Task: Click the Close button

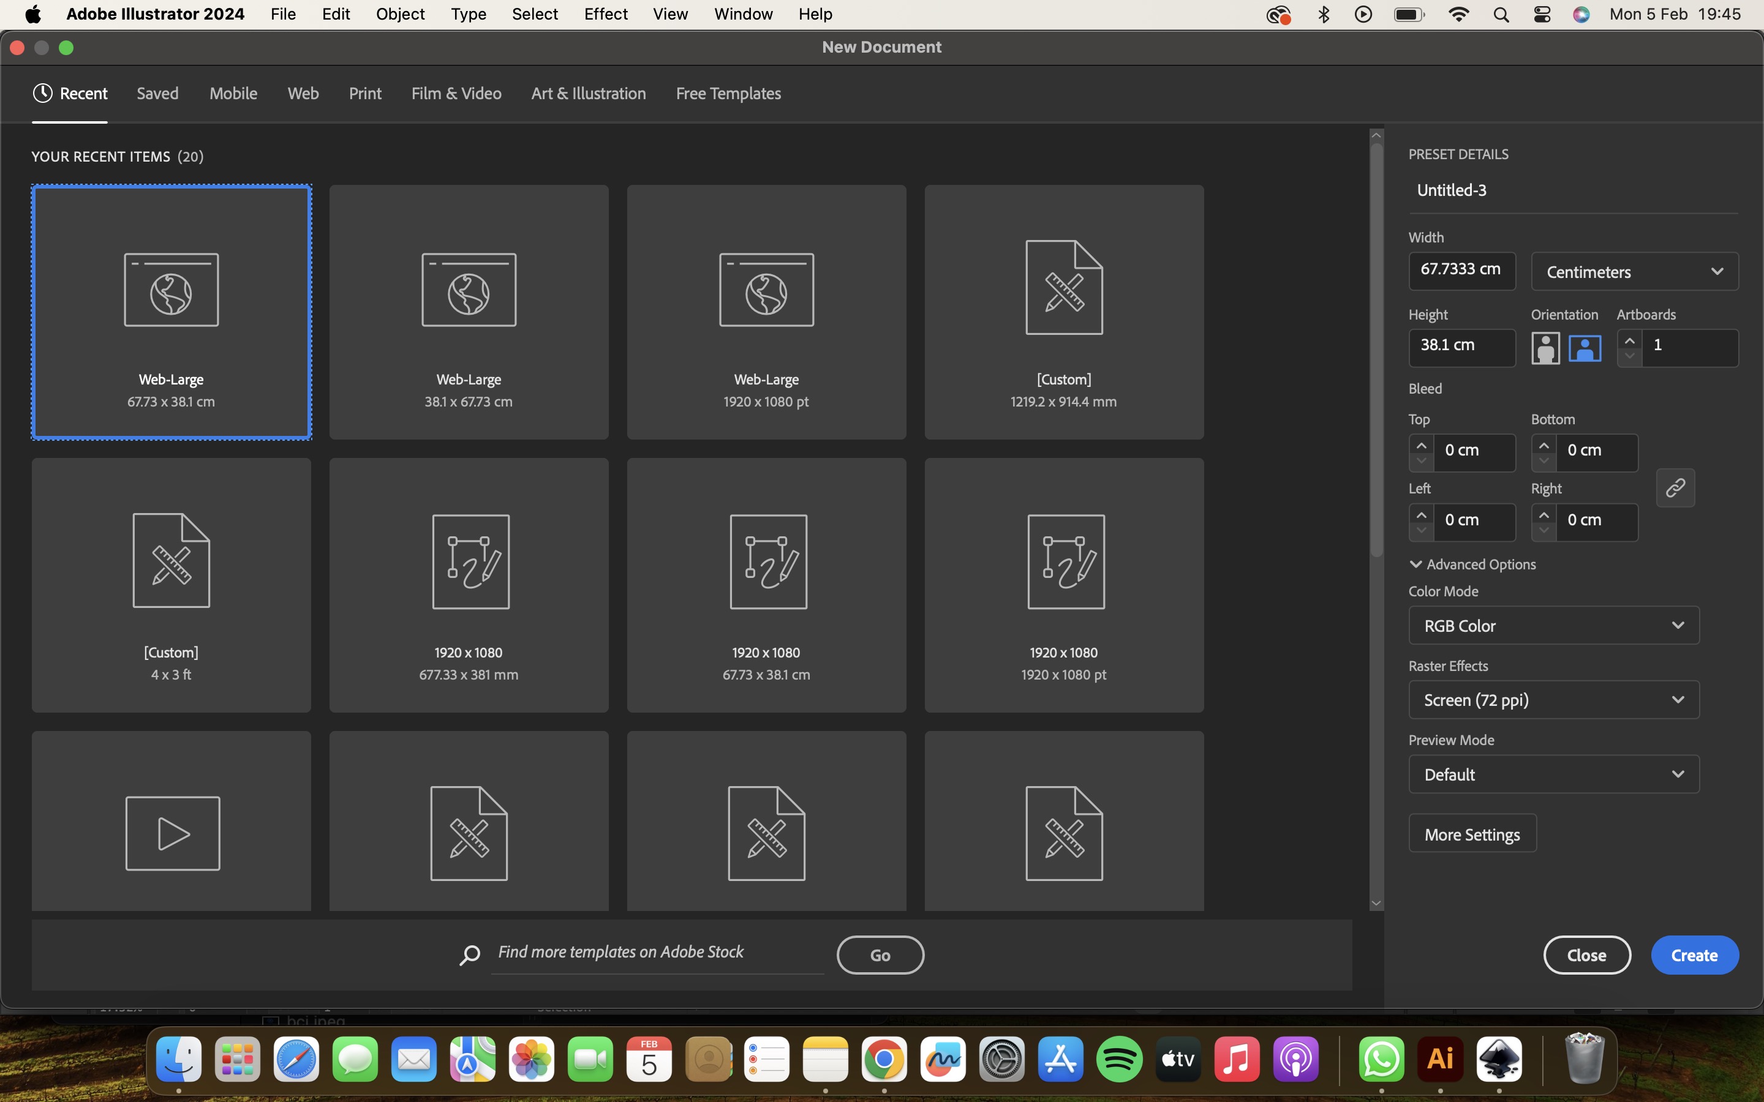Action: (x=1587, y=955)
